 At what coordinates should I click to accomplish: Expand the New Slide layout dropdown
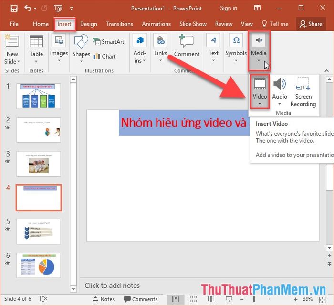point(12,61)
